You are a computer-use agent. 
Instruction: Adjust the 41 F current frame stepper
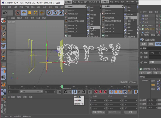pos(137,87)
